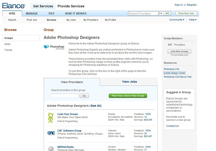Screen dimensions: 216x151
Task: Open the search magnifier options dropdown
Action: tap(160, 13)
